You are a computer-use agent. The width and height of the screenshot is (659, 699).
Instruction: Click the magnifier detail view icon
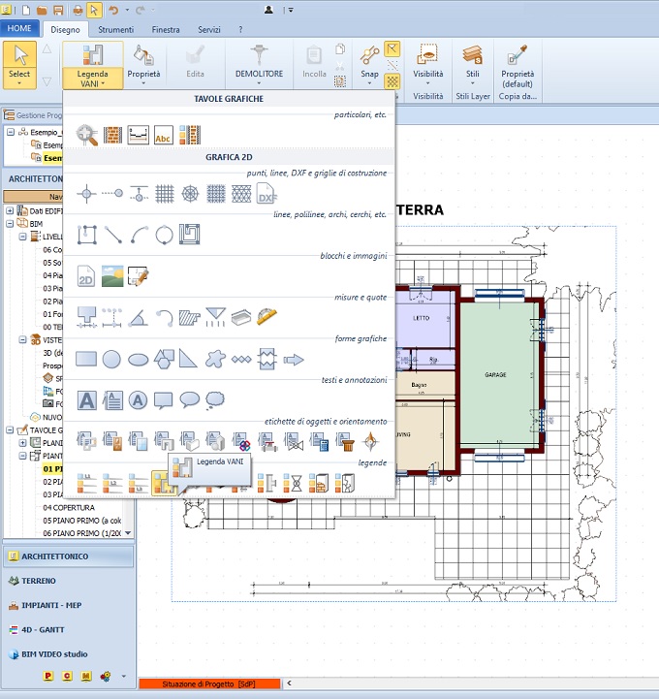(x=87, y=135)
